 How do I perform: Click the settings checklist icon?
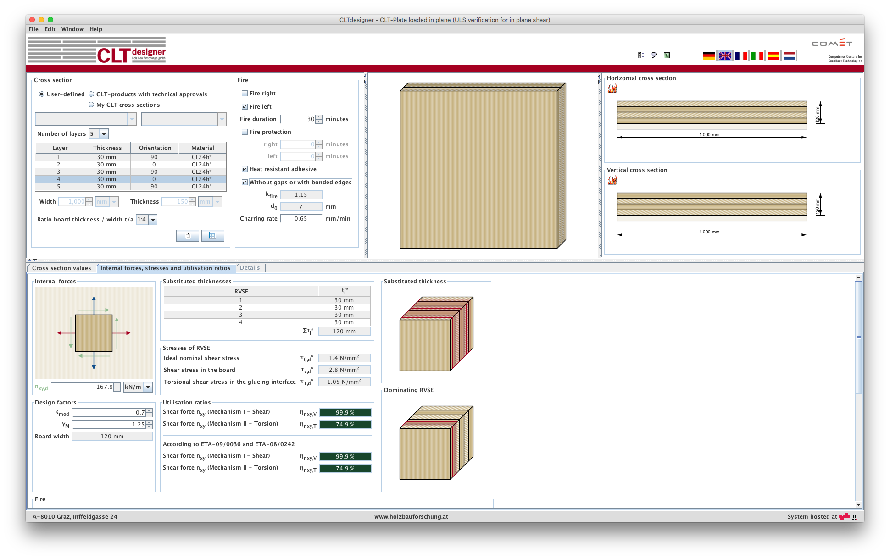(x=641, y=55)
